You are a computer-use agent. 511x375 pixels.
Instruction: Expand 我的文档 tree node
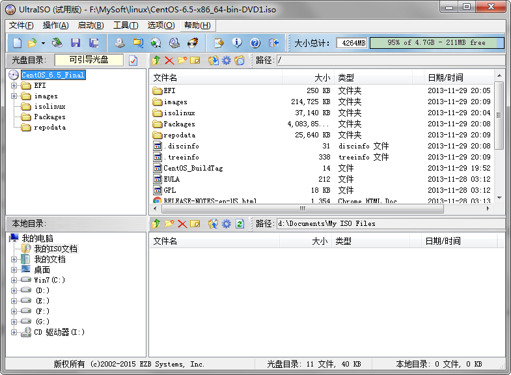pos(14,260)
